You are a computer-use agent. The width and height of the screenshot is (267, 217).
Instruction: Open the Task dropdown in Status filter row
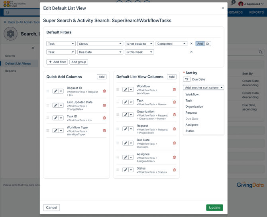click(61, 44)
